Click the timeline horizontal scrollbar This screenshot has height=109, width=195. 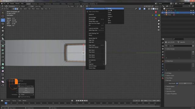pyautogui.click(x=80, y=106)
